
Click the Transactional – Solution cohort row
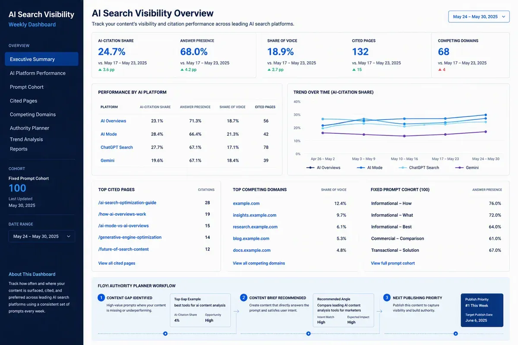tap(436, 250)
